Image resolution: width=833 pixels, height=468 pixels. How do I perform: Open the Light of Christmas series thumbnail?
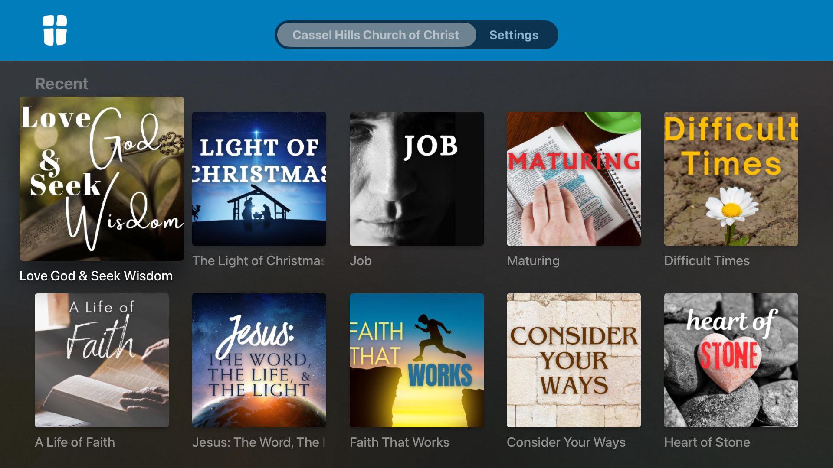point(259,179)
